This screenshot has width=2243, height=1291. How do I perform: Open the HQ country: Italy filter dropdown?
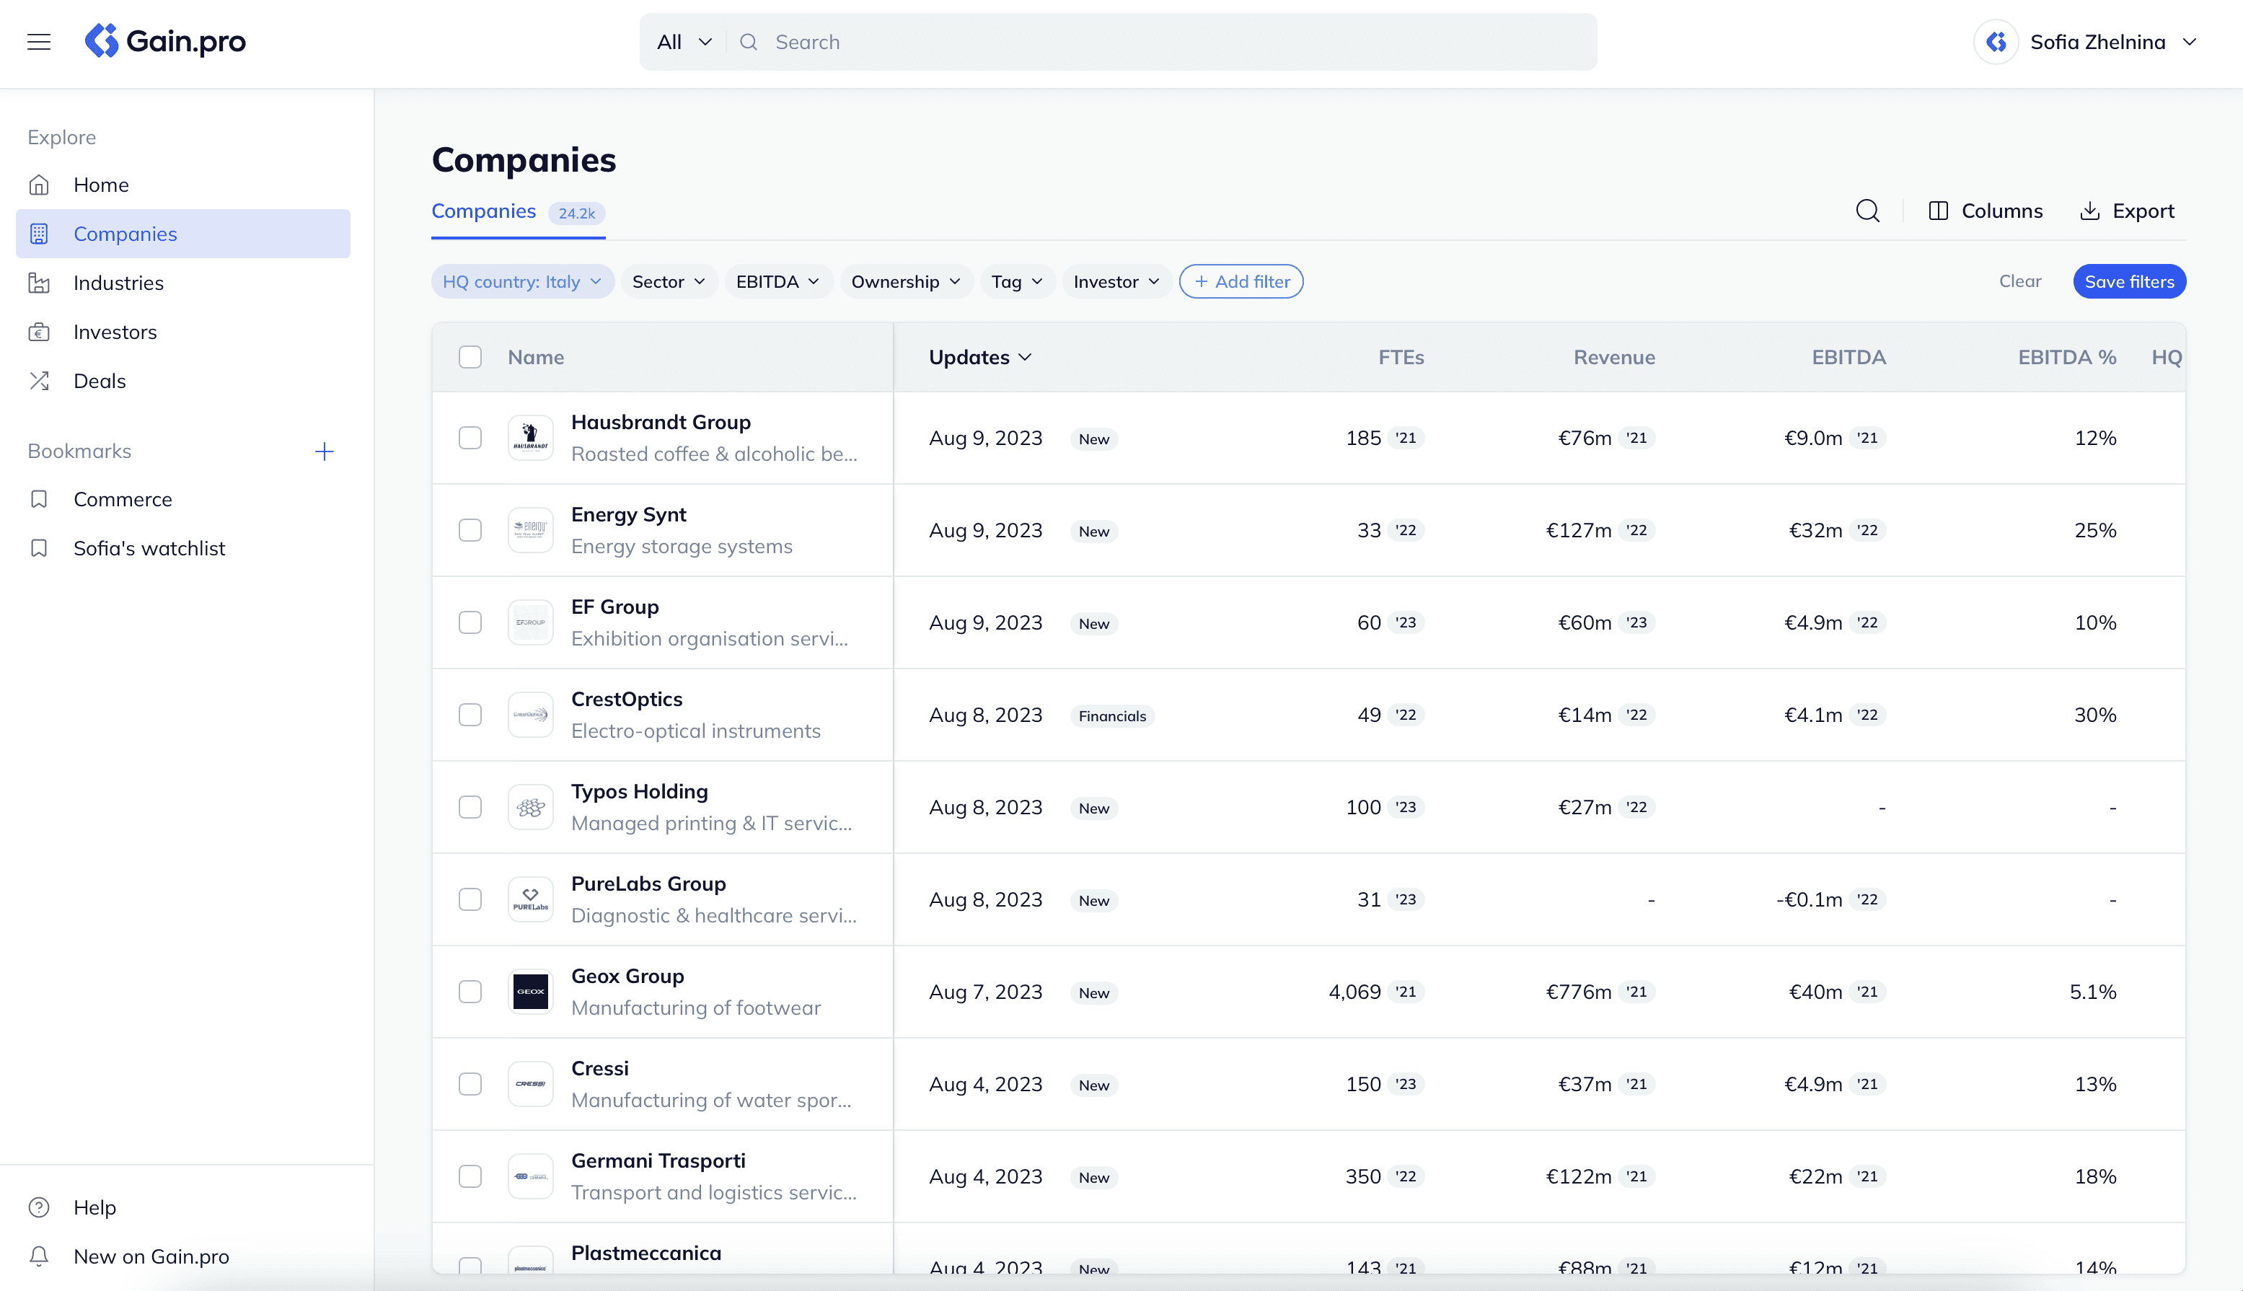point(522,281)
